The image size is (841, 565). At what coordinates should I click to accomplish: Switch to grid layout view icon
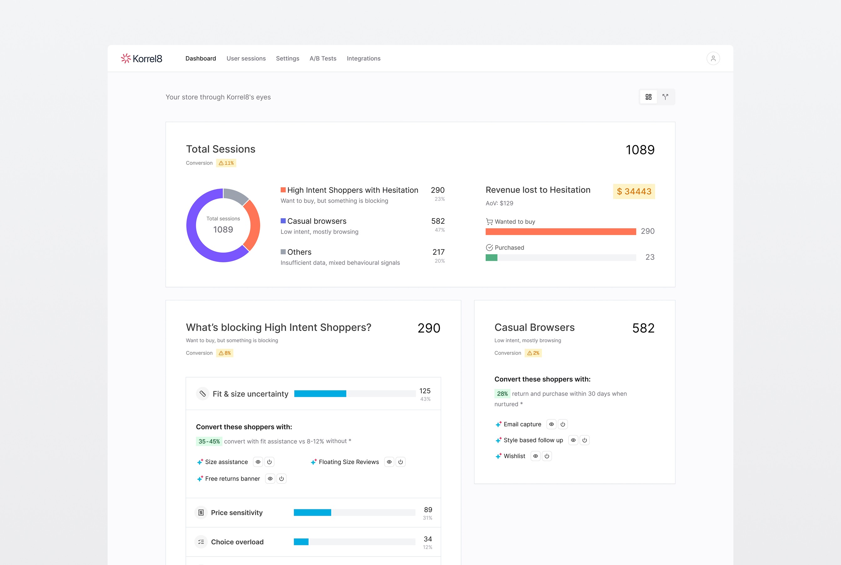coord(648,97)
